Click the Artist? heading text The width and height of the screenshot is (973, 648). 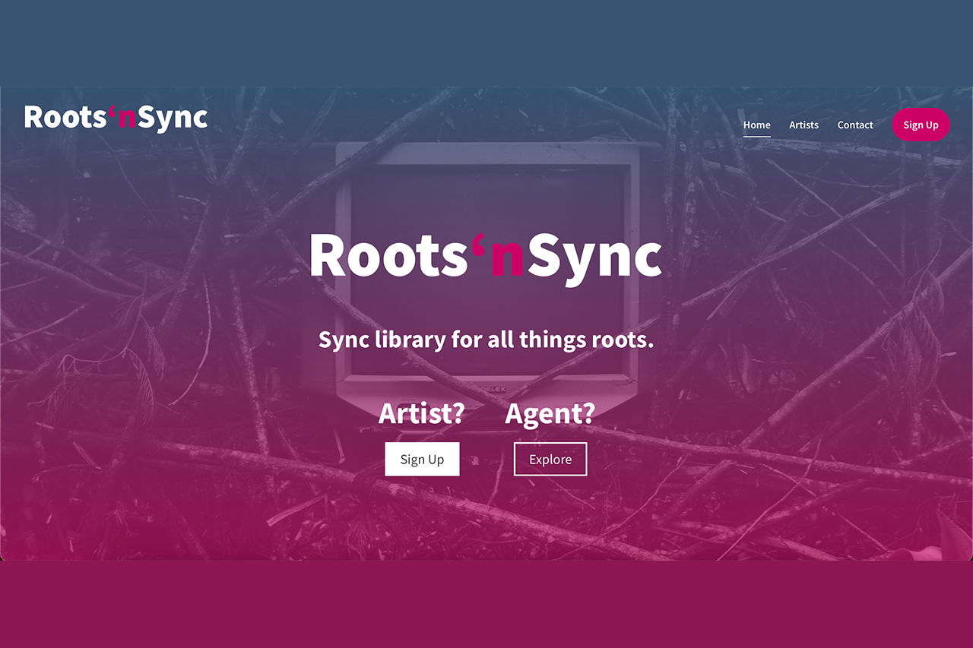422,414
